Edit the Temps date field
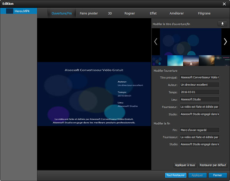This screenshot has height=181, width=230. (x=199, y=92)
